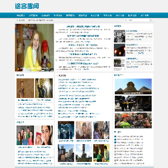168x168 pixels.
Task: Open the dark triangle with orange lights thumbnail
Action: tap(119, 50)
